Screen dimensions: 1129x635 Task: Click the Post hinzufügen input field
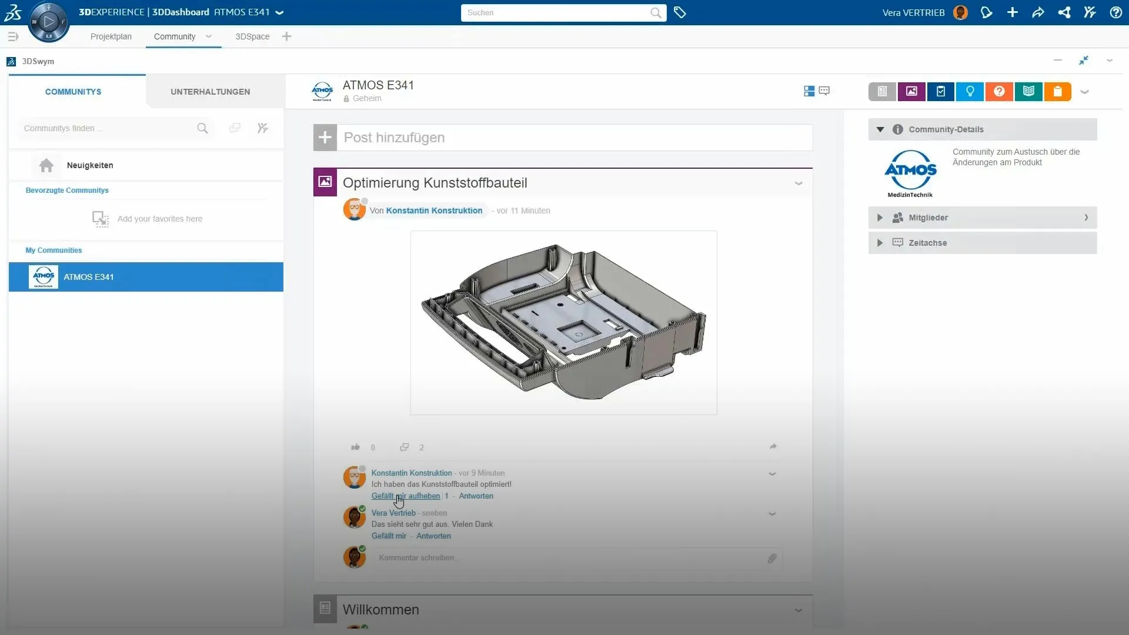click(574, 138)
